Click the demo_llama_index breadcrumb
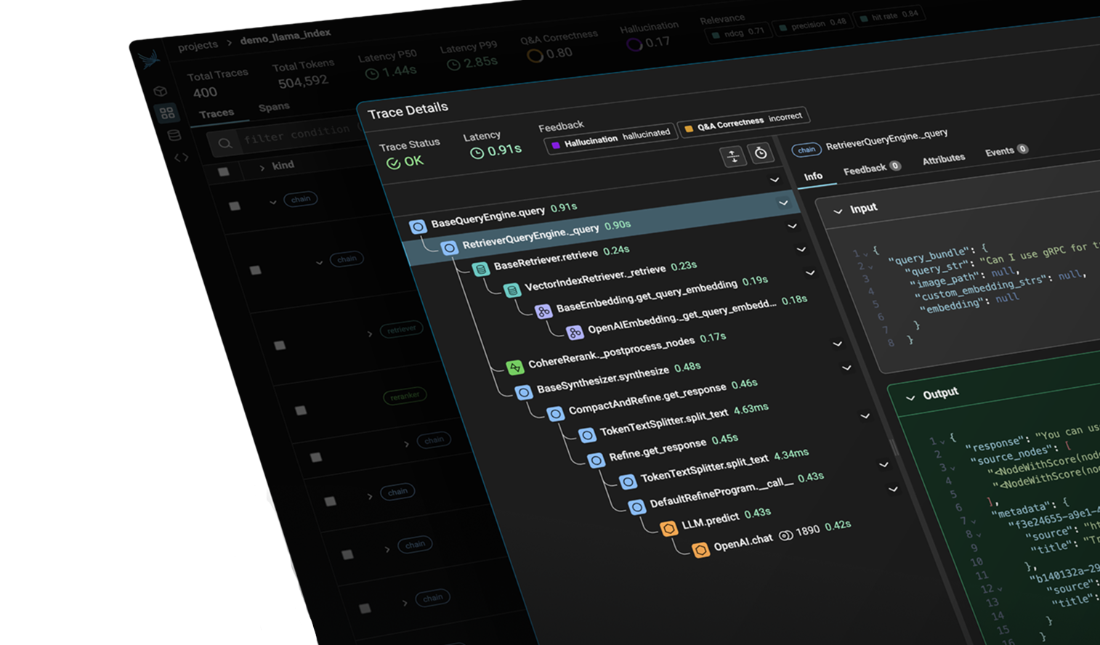This screenshot has height=645, width=1100. tap(286, 36)
